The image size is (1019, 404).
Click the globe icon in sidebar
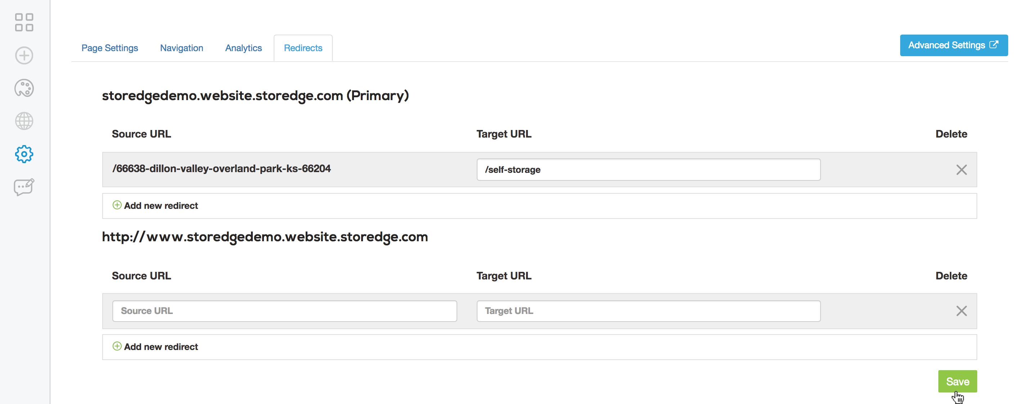coord(24,121)
